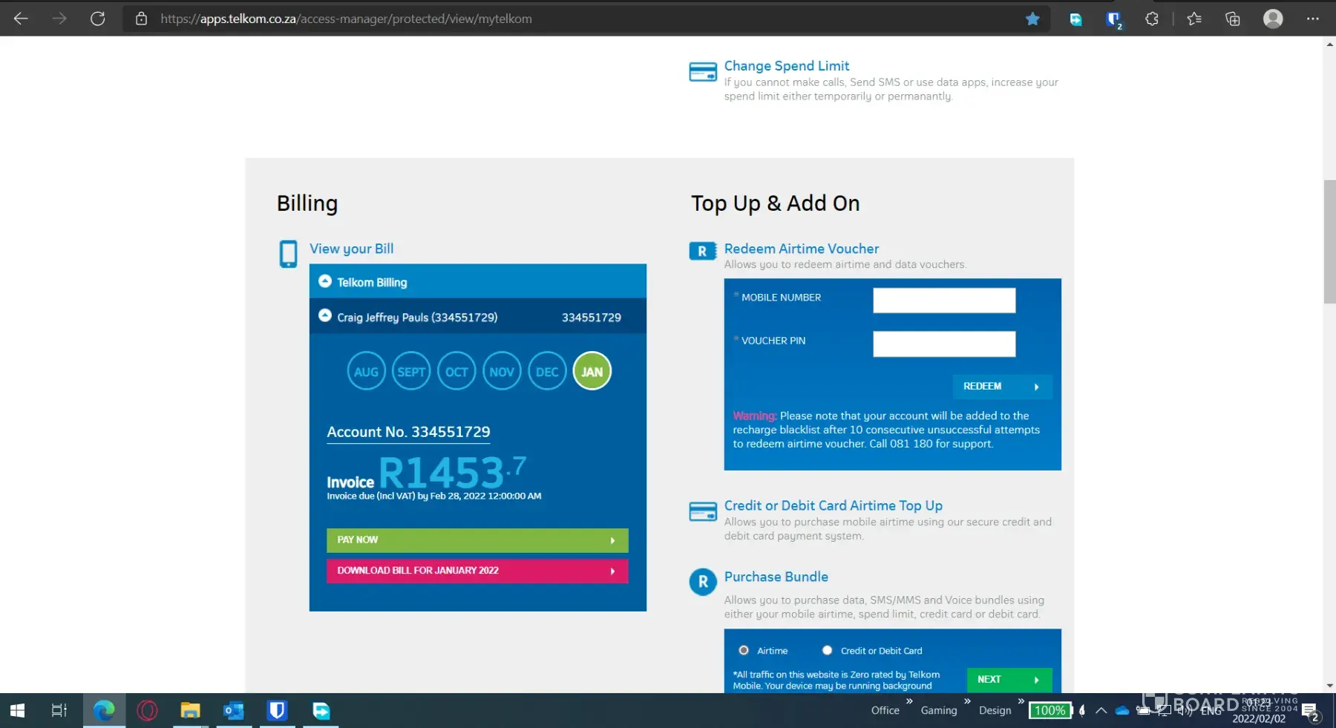
Task: Click the Redeem Airtime Voucher R icon
Action: [702, 252]
